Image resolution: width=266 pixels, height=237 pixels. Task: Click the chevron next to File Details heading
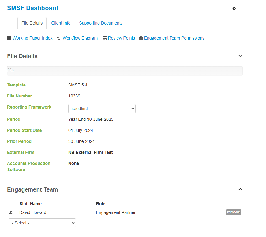coord(240,56)
